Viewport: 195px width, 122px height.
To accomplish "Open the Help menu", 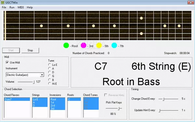I will pyautogui.click(x=30, y=7).
